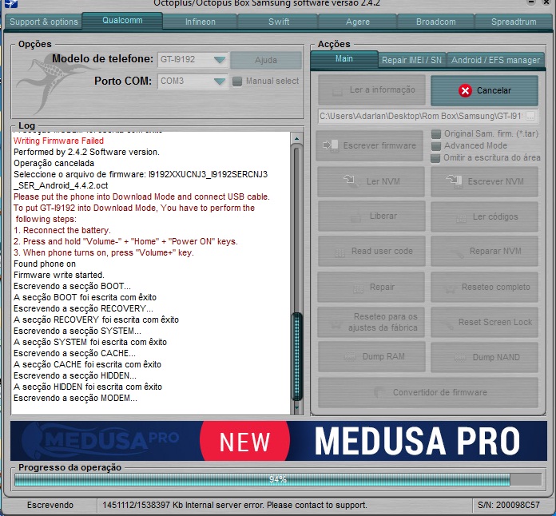Image resolution: width=556 pixels, height=516 pixels.
Task: Click the Dump NAND chip icon
Action: tap(460, 357)
